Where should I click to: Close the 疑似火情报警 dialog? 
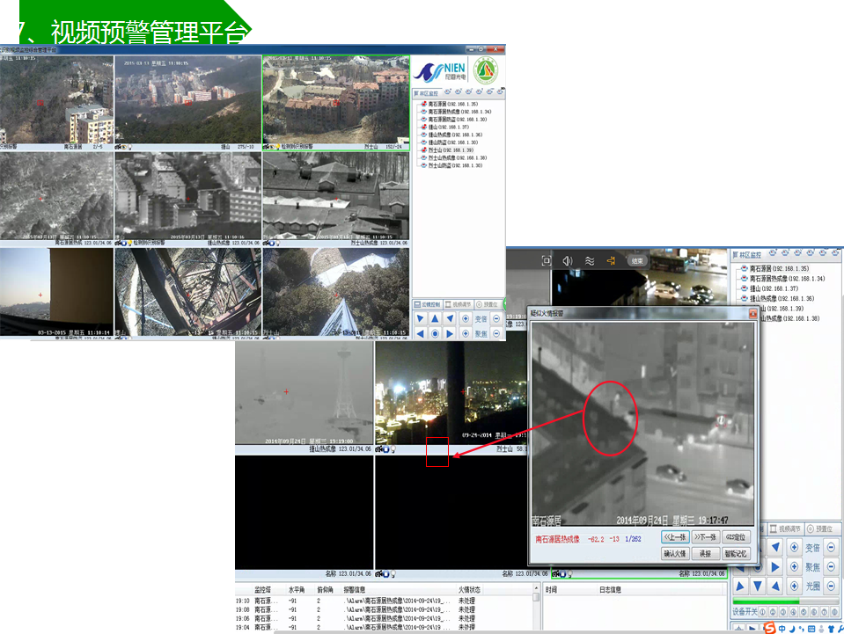(752, 313)
